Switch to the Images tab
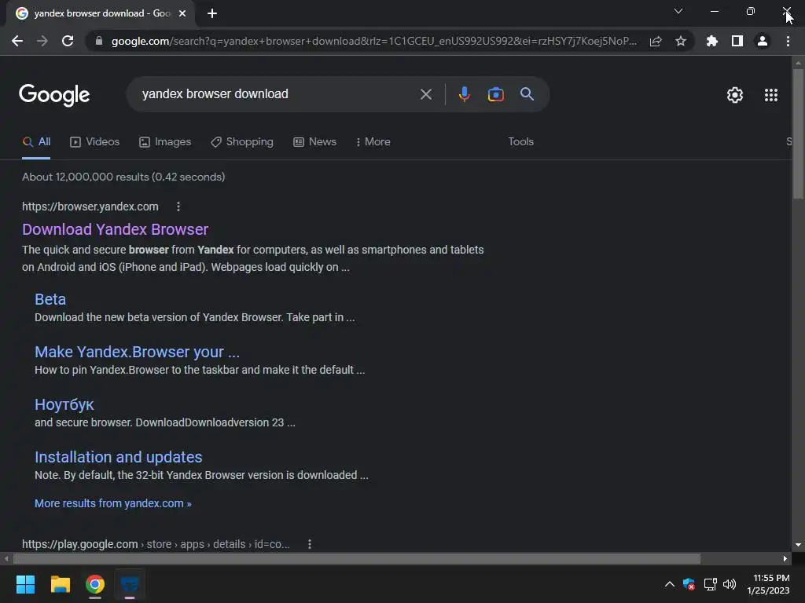The height and width of the screenshot is (603, 805). point(165,142)
